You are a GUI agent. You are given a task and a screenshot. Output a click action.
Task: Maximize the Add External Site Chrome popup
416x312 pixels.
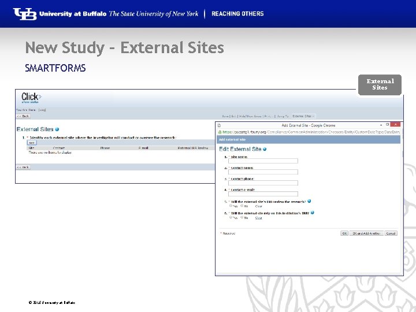(387, 124)
